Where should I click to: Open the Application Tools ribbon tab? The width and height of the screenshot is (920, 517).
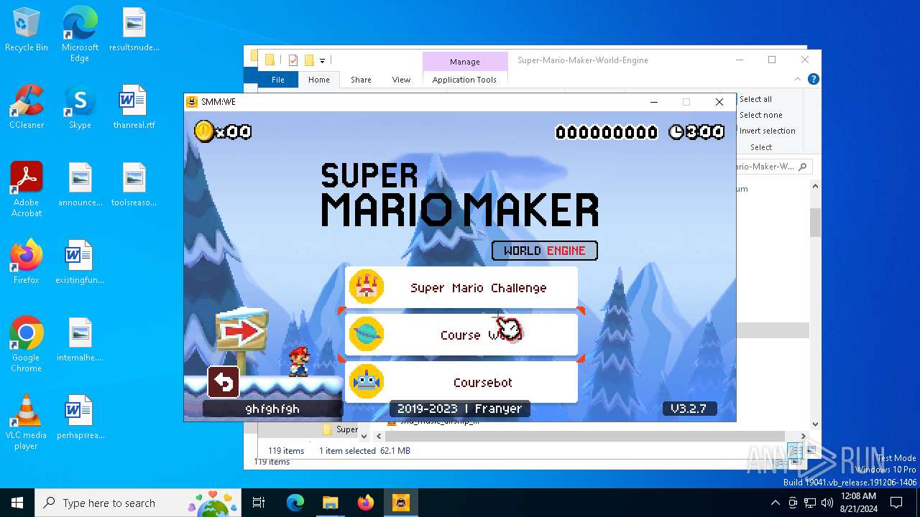[x=464, y=80]
